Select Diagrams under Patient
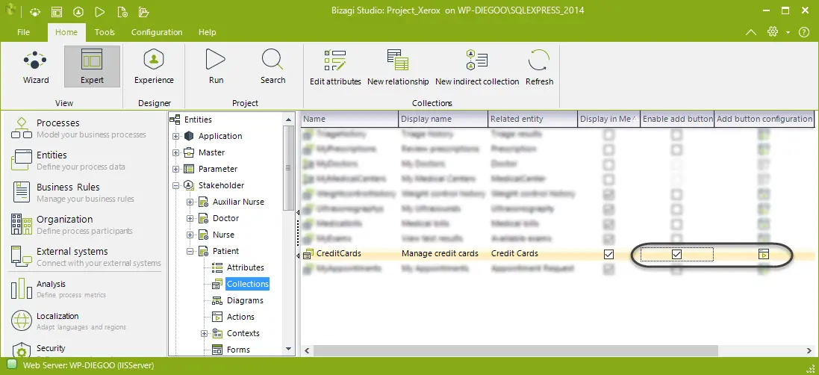This screenshot has width=819, height=375. tap(244, 300)
